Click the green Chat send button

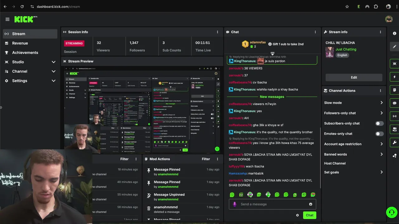tap(310, 215)
